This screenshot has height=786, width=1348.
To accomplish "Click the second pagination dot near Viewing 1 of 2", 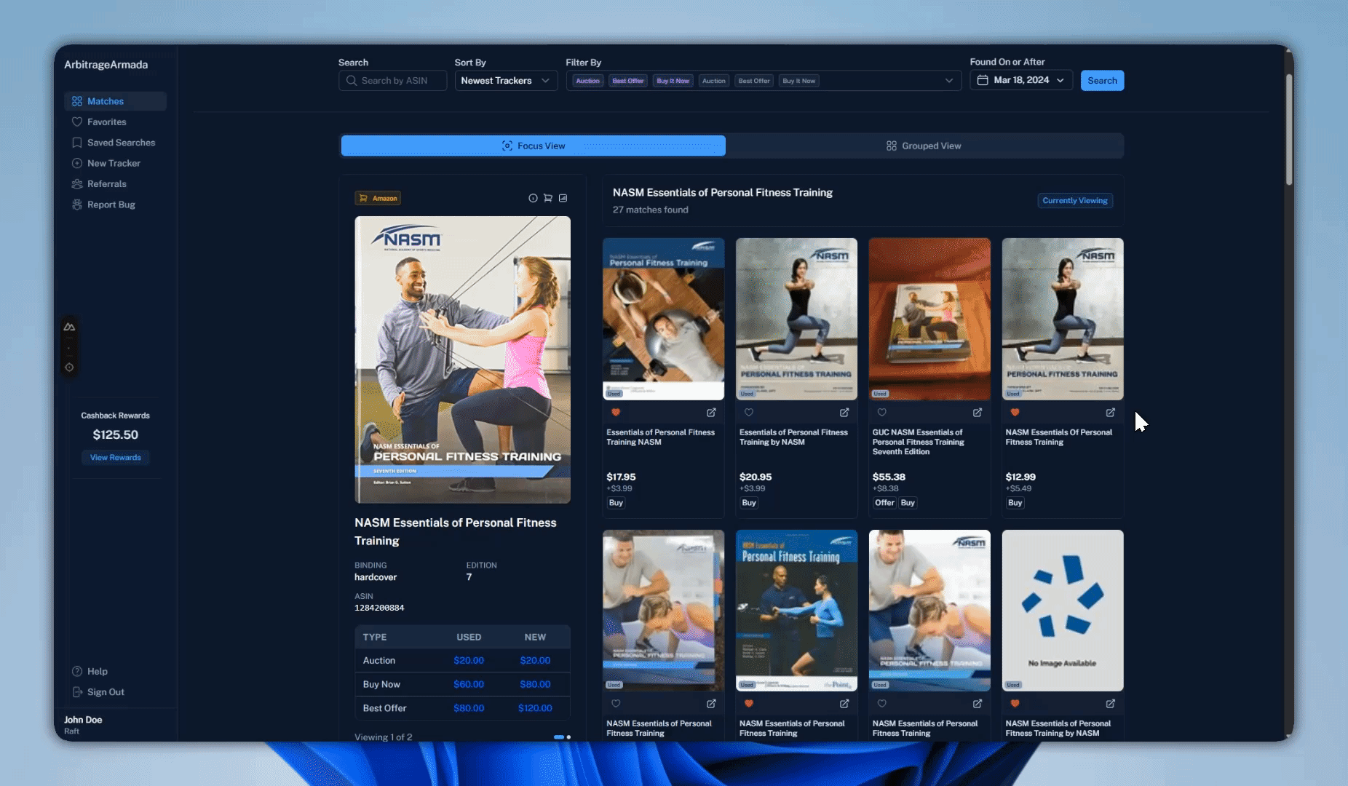I will point(568,737).
